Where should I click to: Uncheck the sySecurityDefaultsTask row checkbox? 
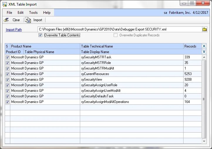click(x=7, y=96)
